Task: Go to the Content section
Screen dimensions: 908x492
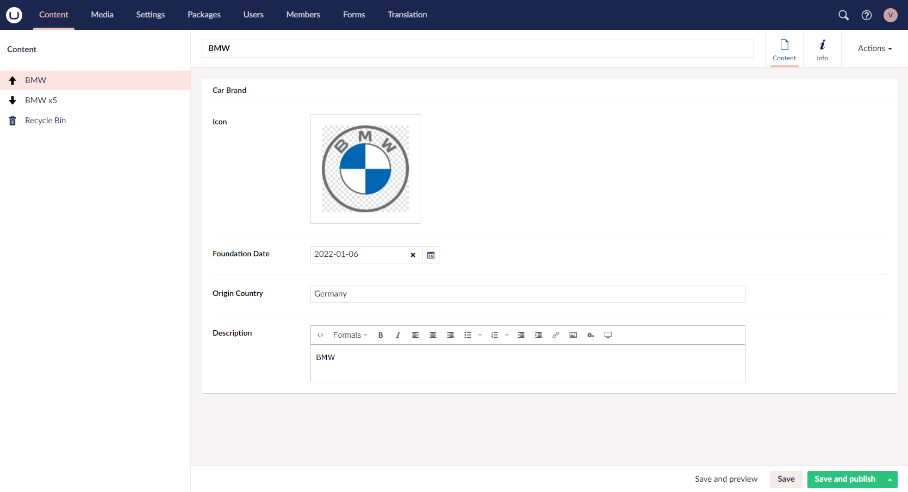Action: [x=54, y=15]
